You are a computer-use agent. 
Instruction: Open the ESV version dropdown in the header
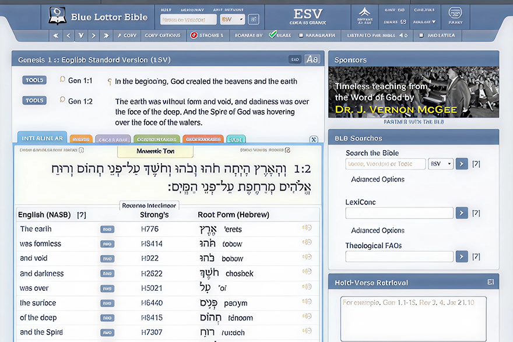[232, 20]
